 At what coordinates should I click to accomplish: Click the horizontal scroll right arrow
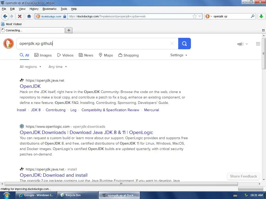[x=260, y=184]
